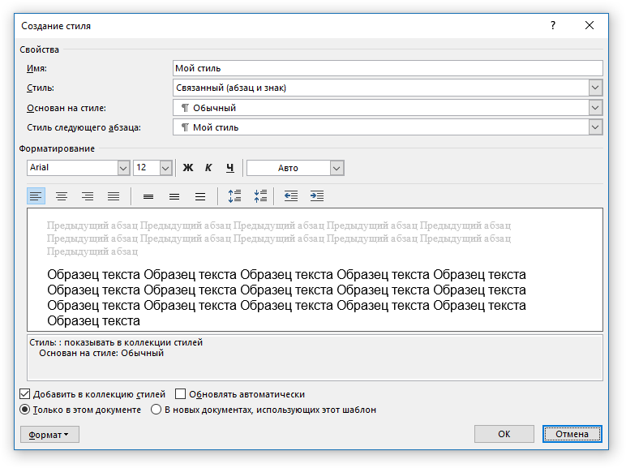Align paragraph text right
Viewport: 626px width, 468px height.
88,196
